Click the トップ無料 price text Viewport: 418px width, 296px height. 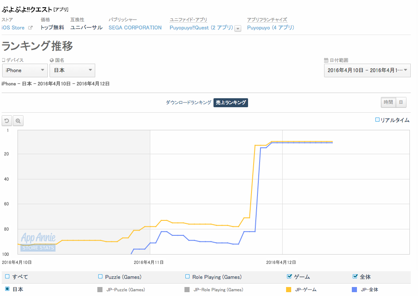coord(52,28)
